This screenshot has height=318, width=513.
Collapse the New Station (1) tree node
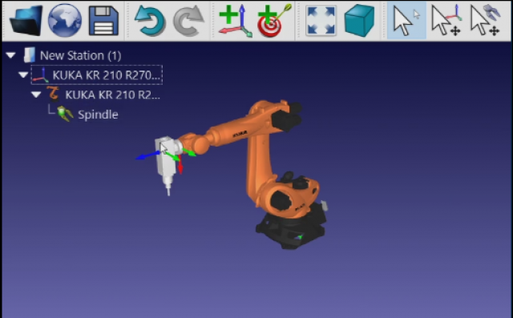click(x=10, y=55)
